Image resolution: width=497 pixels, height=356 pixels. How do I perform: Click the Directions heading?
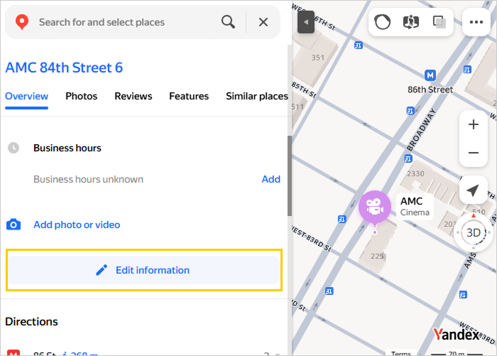(31, 322)
